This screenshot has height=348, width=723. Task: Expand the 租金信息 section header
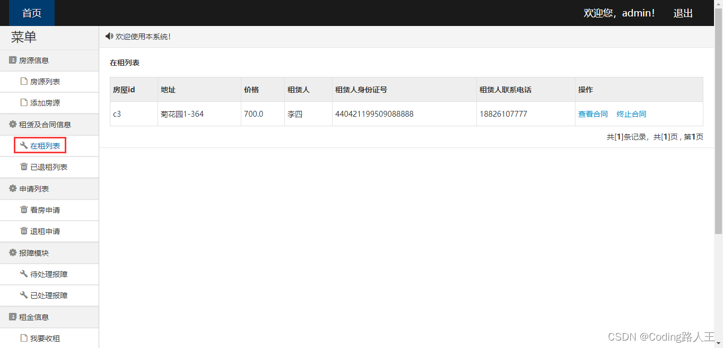click(49, 317)
